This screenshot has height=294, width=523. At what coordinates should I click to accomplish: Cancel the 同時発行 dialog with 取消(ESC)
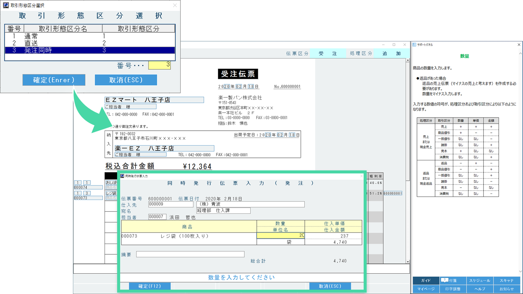click(x=330, y=286)
